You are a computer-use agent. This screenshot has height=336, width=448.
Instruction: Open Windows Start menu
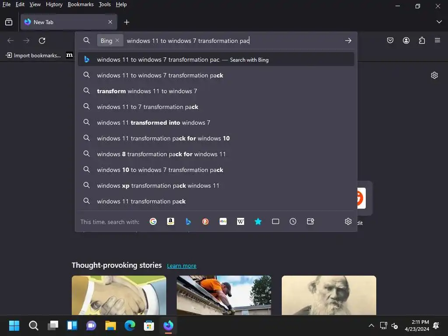click(14, 325)
